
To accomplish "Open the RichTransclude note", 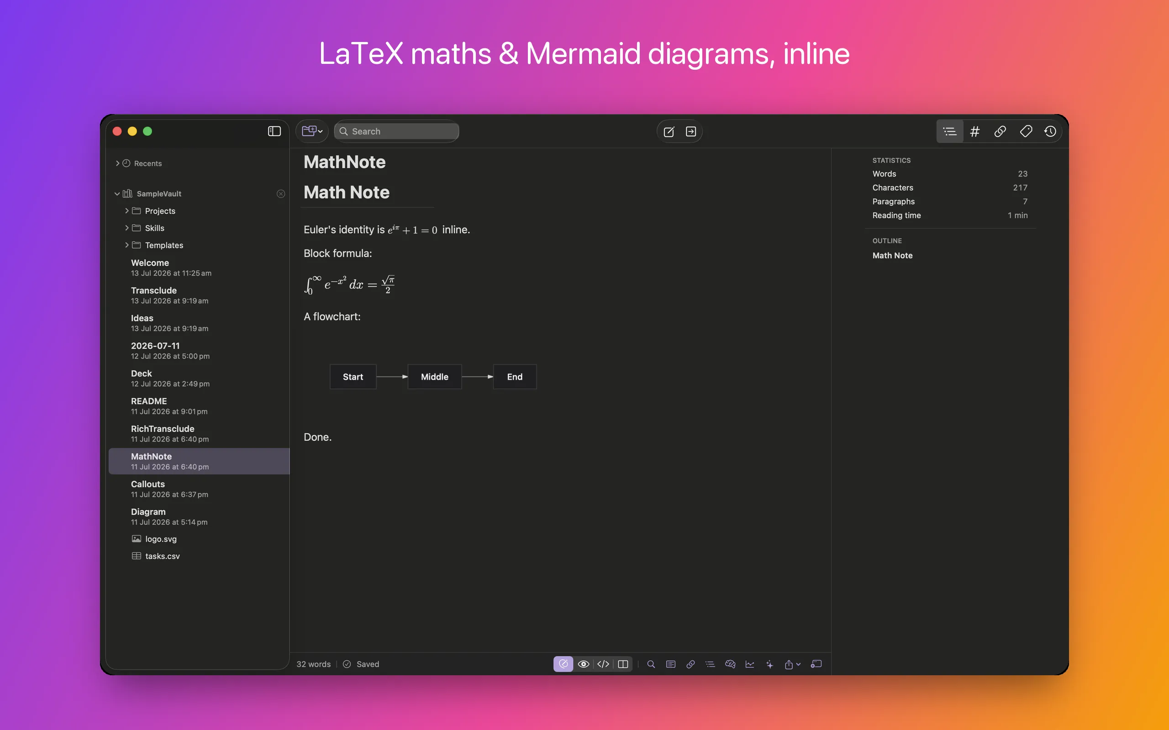I will coord(199,433).
